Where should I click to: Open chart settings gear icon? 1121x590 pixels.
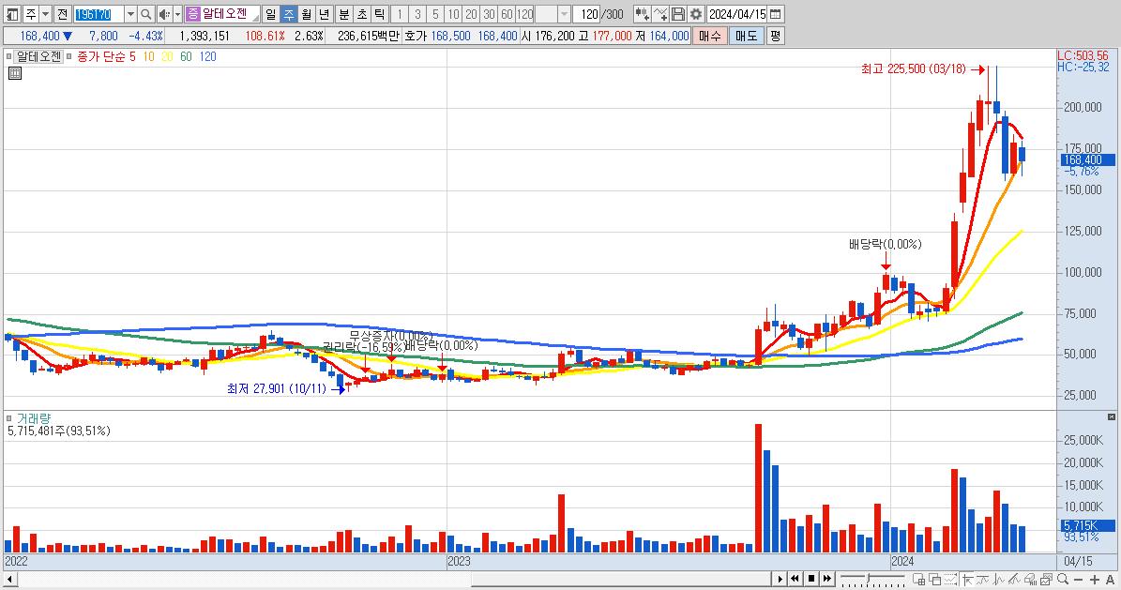696,13
